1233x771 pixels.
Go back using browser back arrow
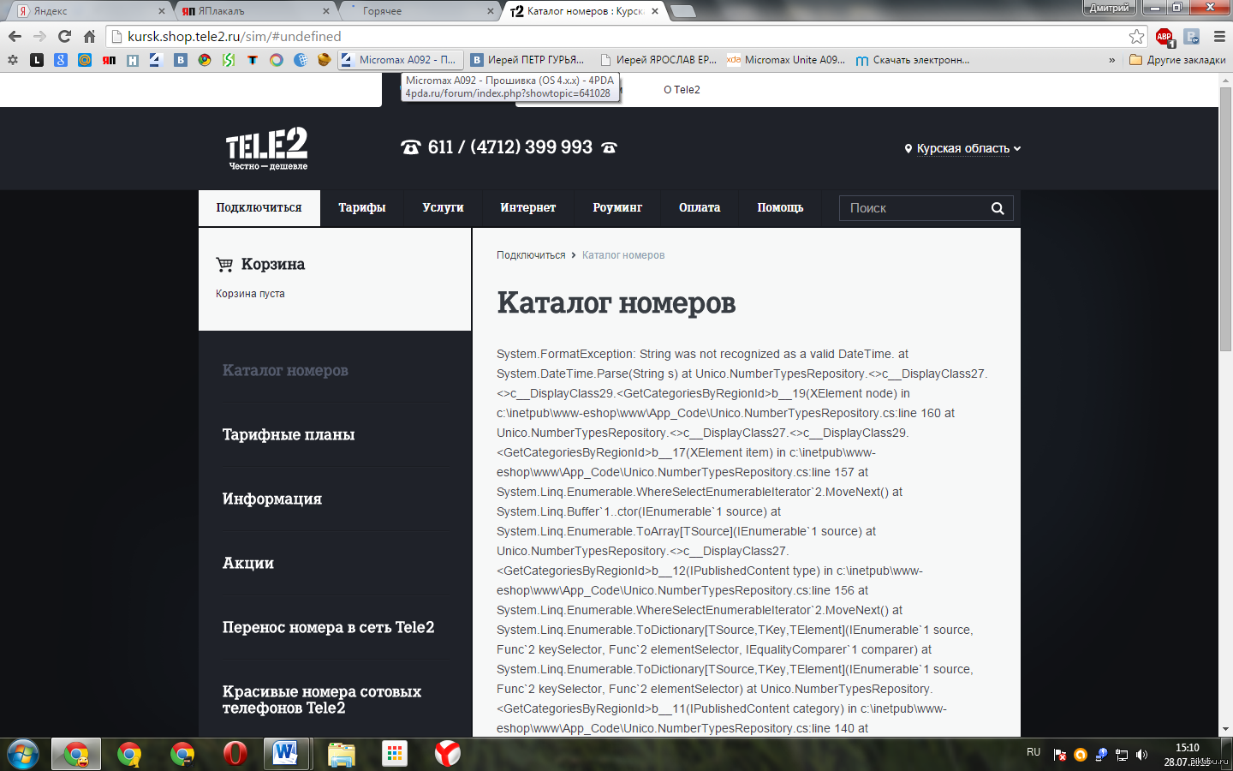pos(15,36)
